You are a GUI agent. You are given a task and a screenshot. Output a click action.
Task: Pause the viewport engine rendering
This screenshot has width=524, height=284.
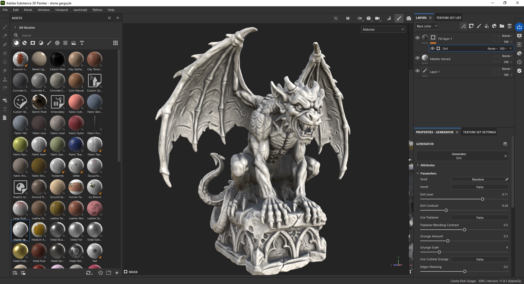click(348, 18)
